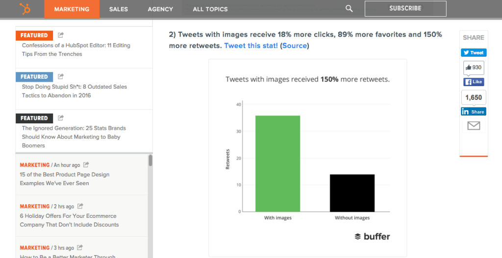Share the Confessions of a HubSpot Editor article
This screenshot has height=258, width=502.
coord(61,35)
